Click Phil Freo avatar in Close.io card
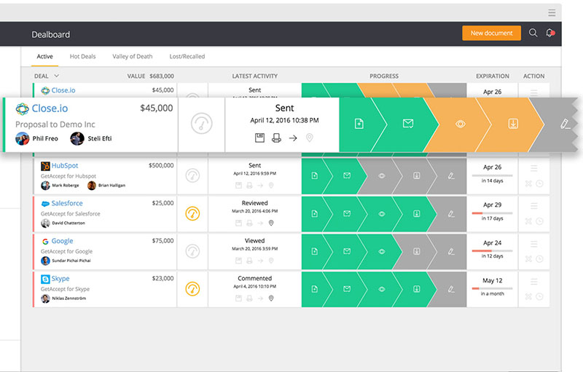The image size is (583, 372). click(x=23, y=138)
